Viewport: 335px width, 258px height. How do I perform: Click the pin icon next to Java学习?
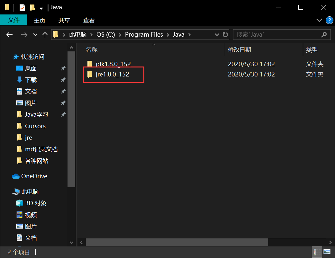pos(63,114)
